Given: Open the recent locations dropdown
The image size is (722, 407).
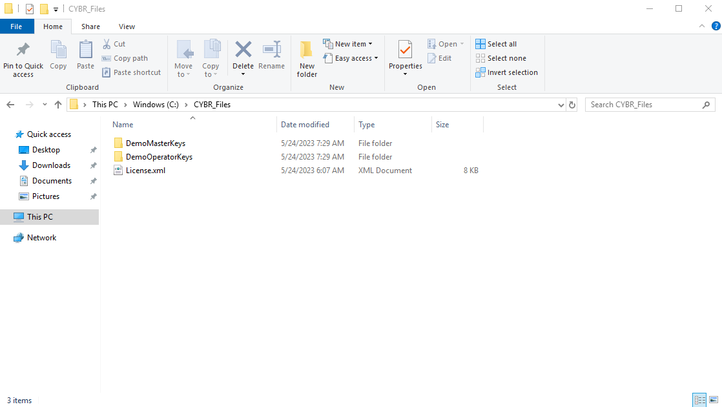Looking at the screenshot, I should pos(45,105).
